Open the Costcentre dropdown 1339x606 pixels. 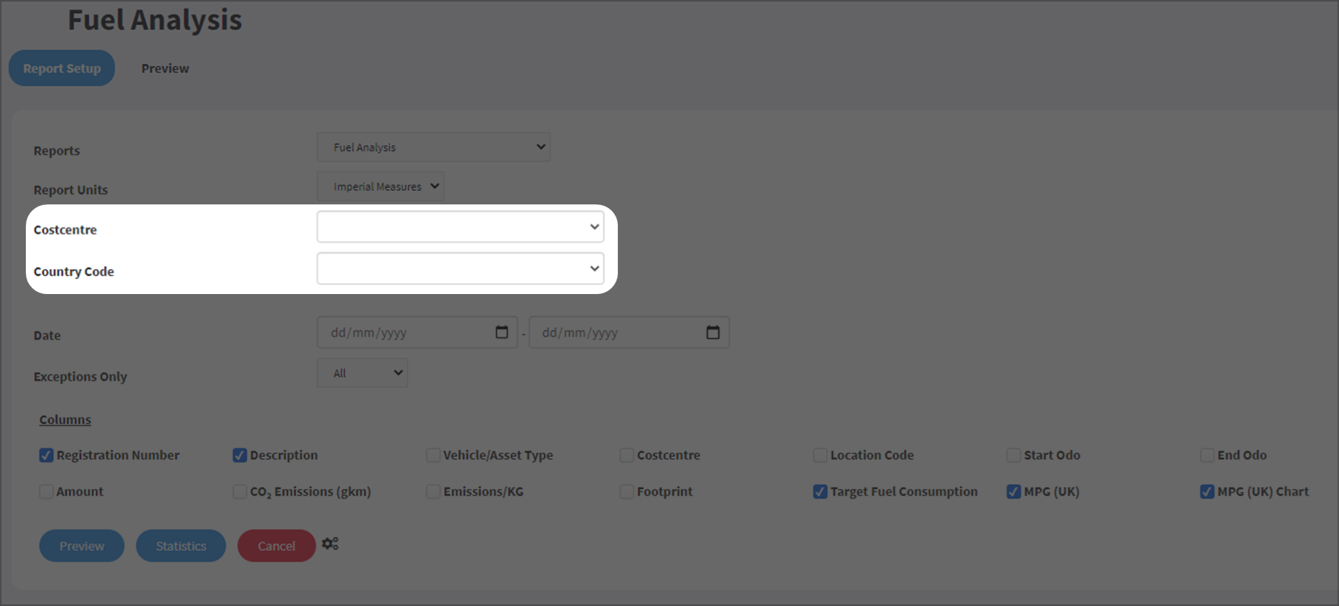point(460,227)
